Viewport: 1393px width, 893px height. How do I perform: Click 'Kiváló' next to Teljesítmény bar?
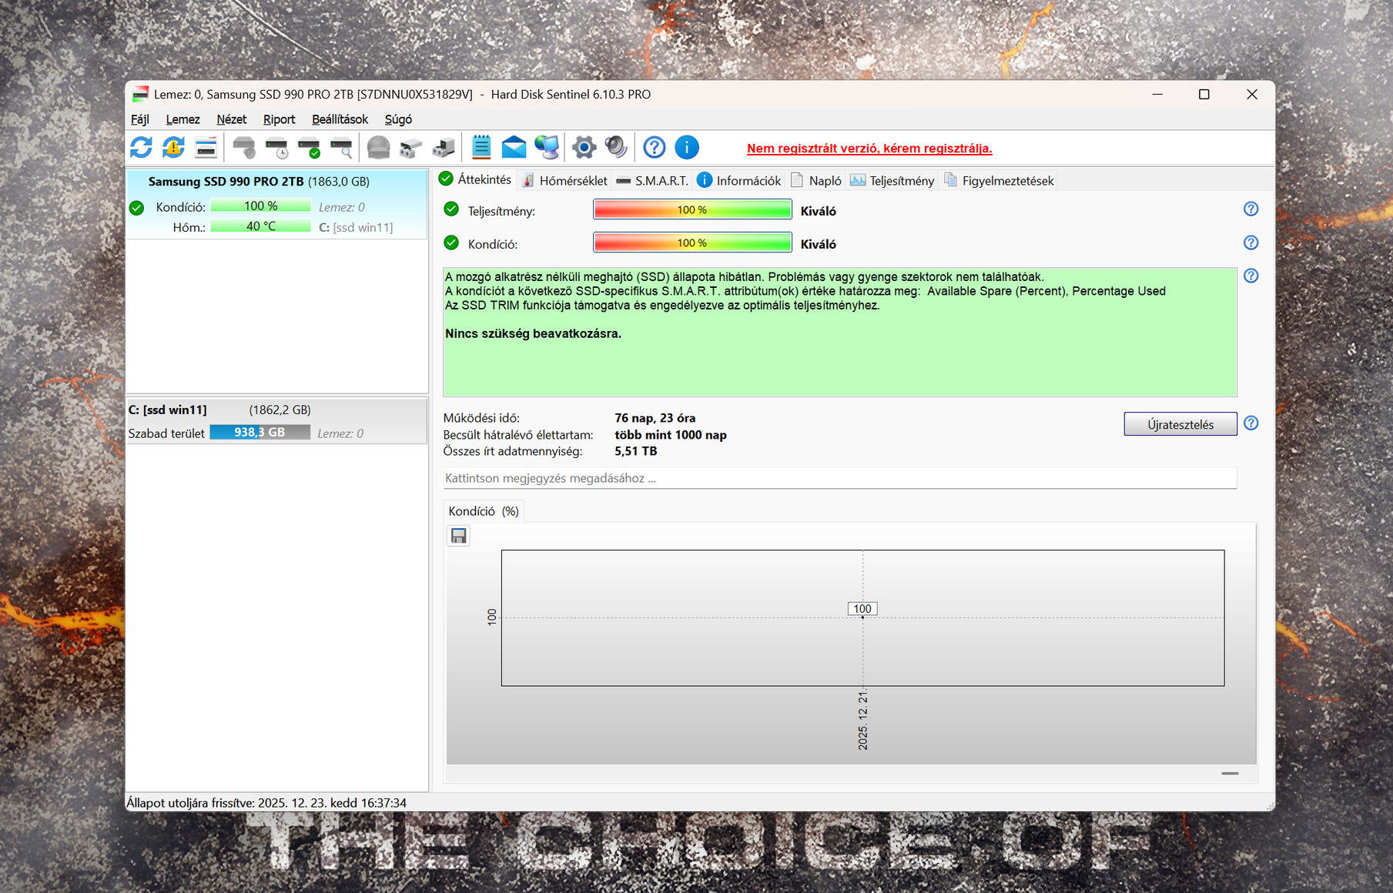coord(819,211)
